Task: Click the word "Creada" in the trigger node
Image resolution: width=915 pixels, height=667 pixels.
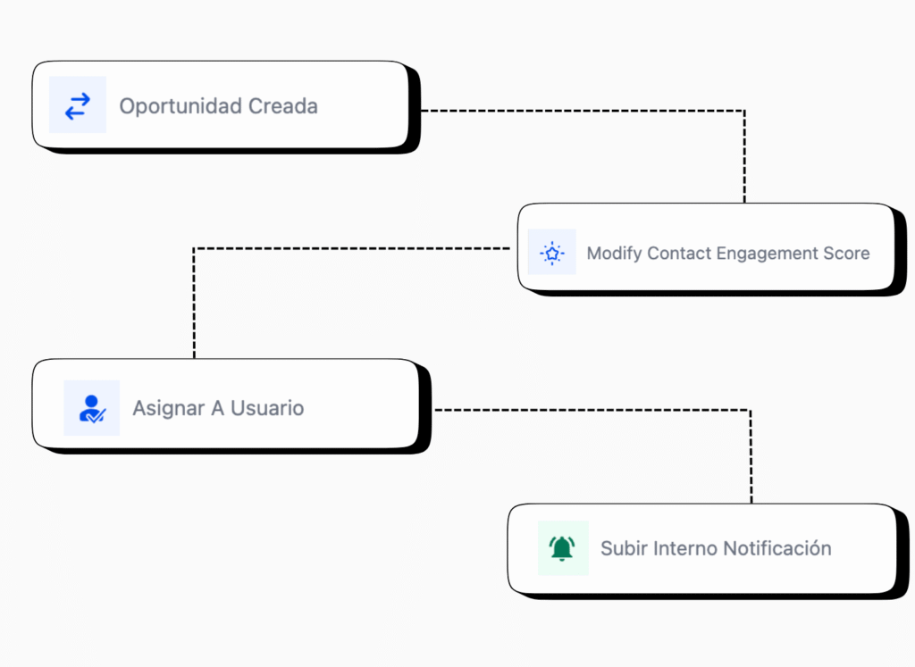Action: 282,106
